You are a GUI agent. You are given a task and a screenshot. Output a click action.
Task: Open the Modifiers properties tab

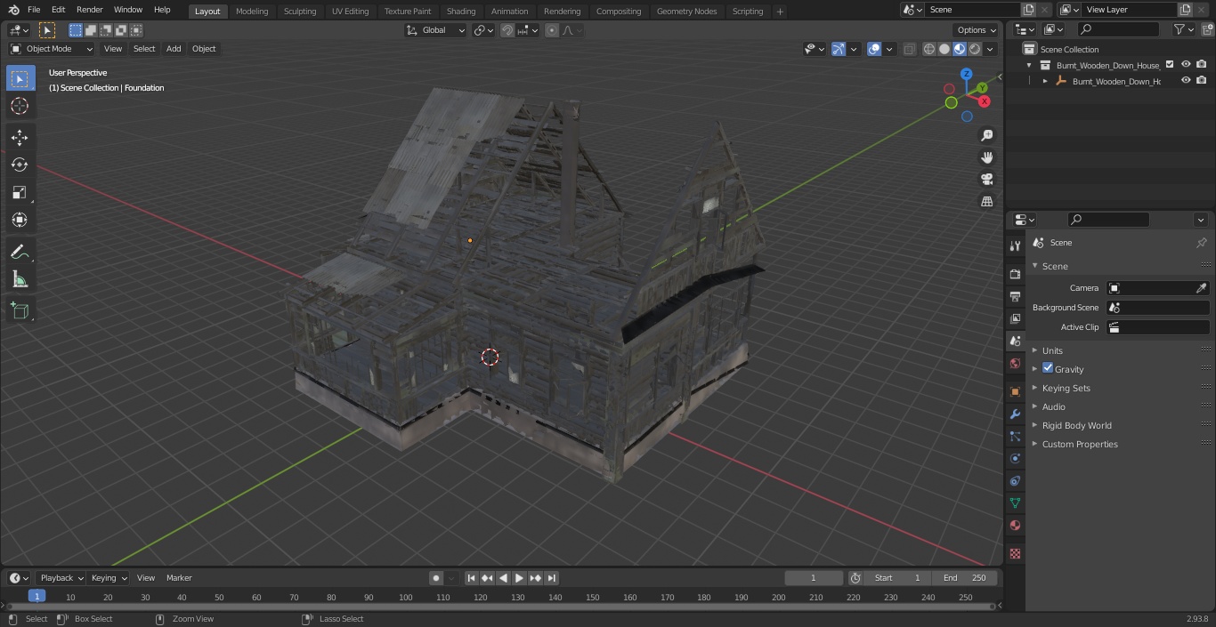[x=1015, y=414]
